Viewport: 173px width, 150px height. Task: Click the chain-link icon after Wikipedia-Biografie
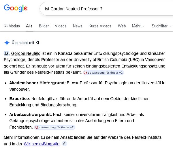pos(65,143)
